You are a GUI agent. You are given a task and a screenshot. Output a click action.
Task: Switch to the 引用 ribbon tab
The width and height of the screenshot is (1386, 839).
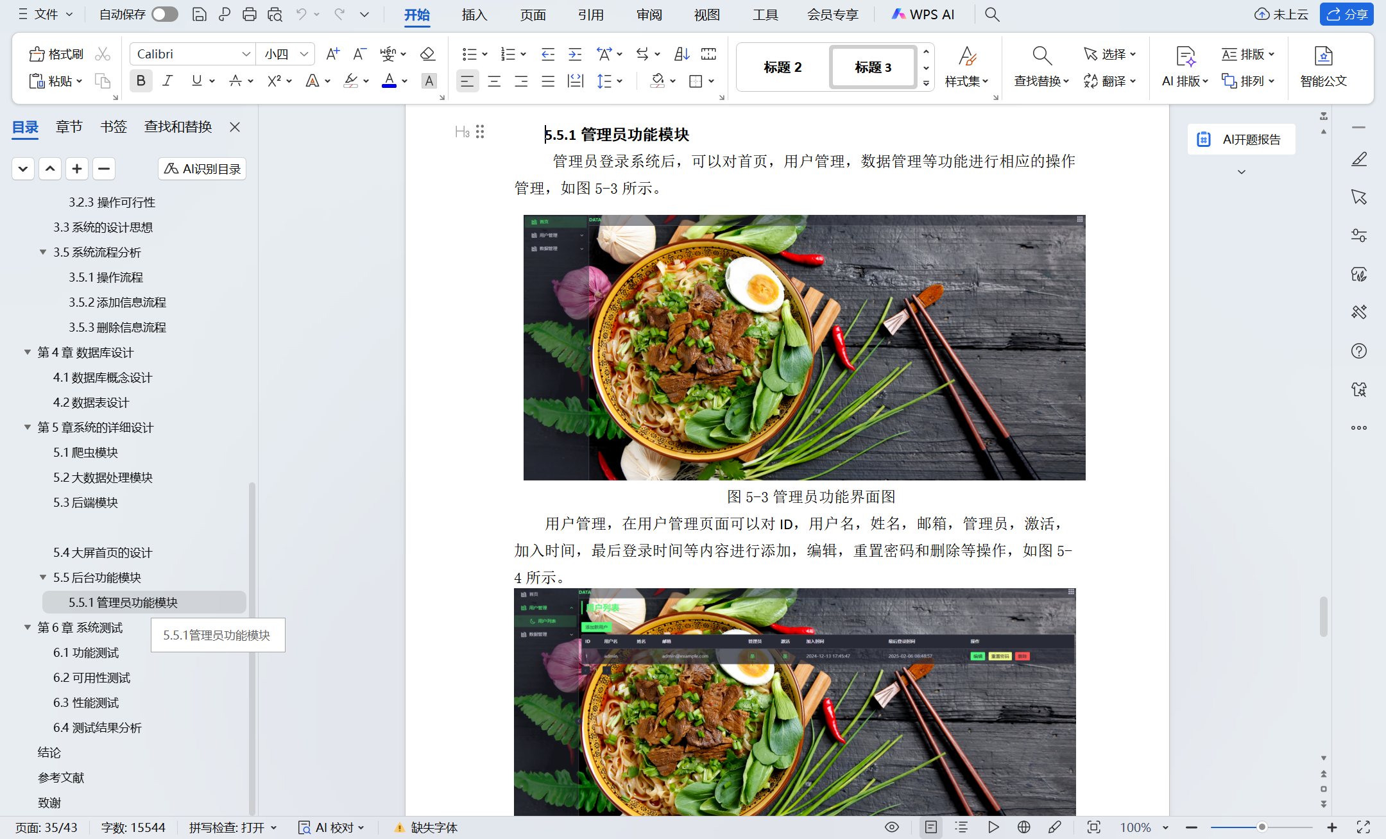(x=590, y=14)
